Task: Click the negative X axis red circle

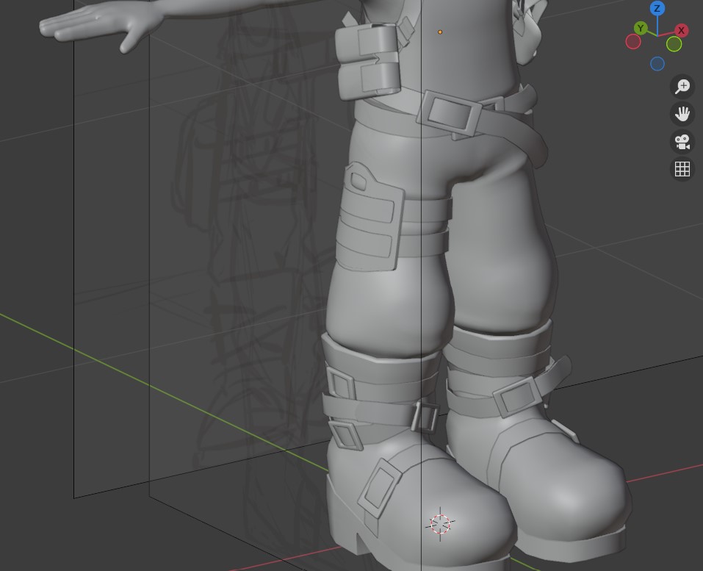Action: click(x=633, y=42)
